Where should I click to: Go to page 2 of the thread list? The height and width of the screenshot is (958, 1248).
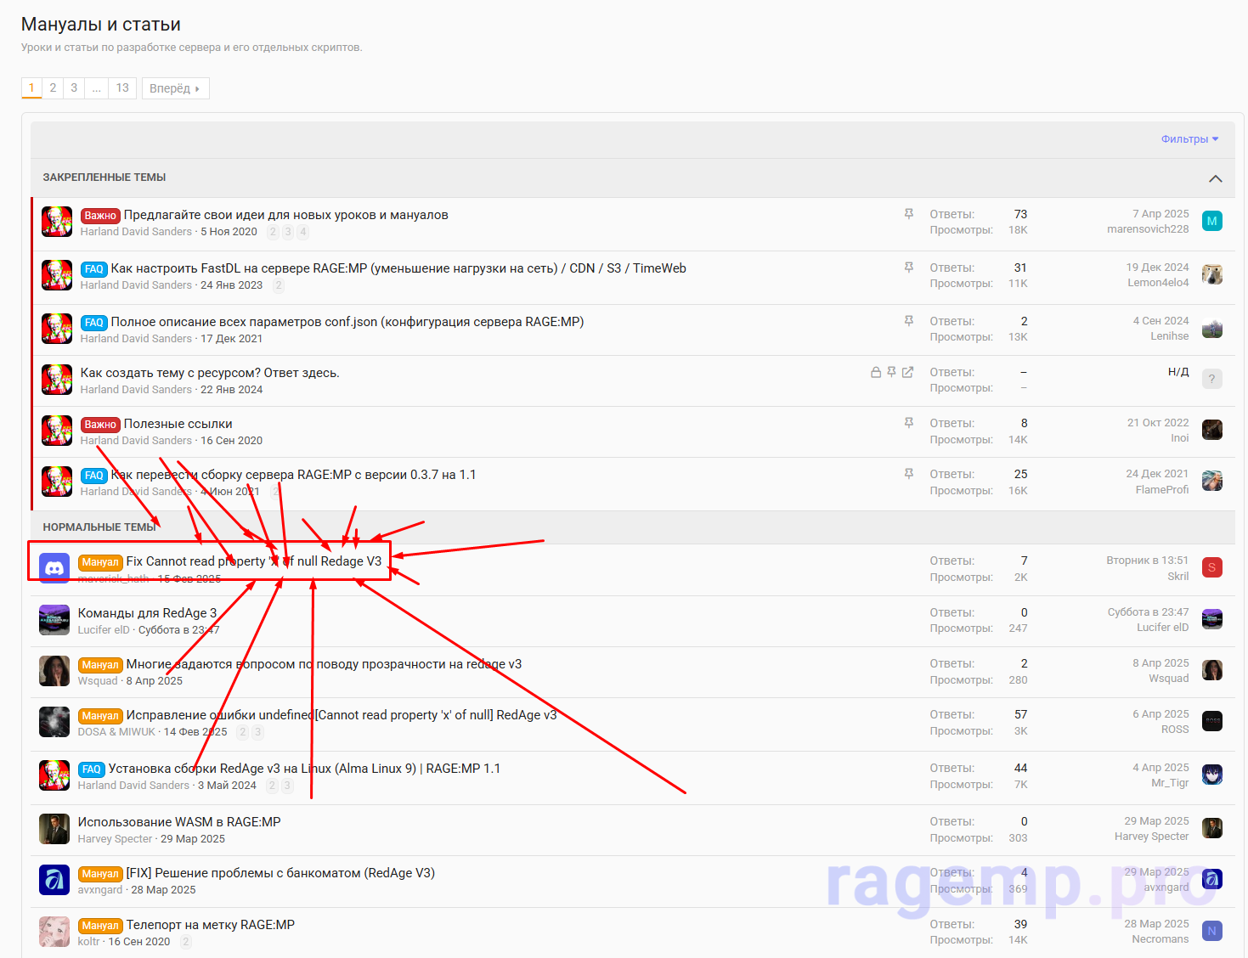coord(53,88)
